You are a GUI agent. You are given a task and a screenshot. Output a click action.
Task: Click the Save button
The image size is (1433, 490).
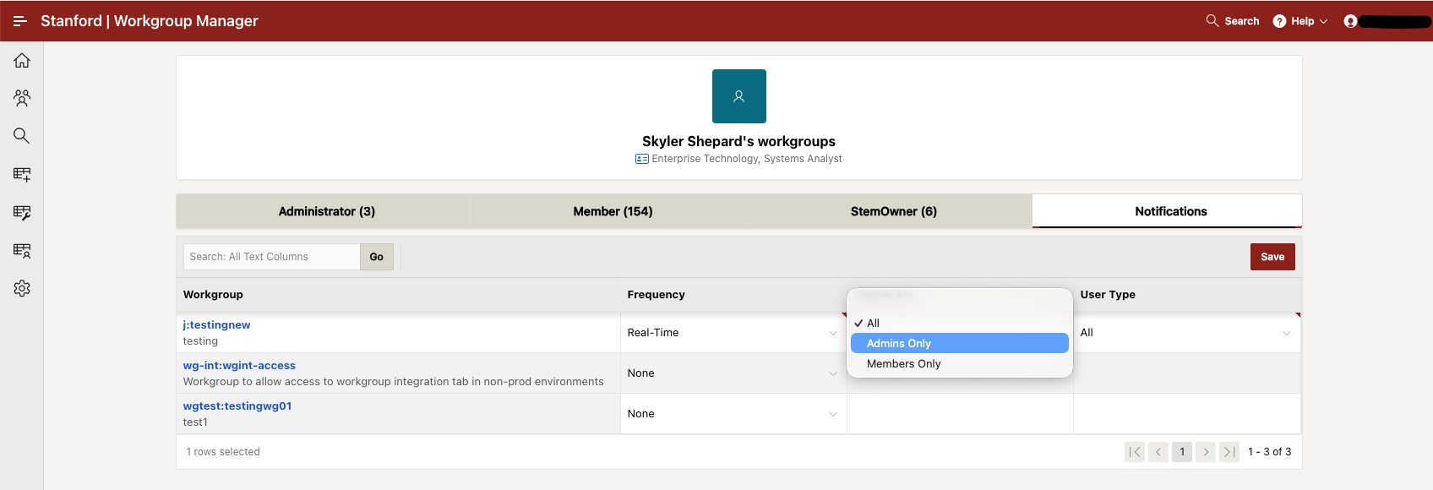point(1272,257)
